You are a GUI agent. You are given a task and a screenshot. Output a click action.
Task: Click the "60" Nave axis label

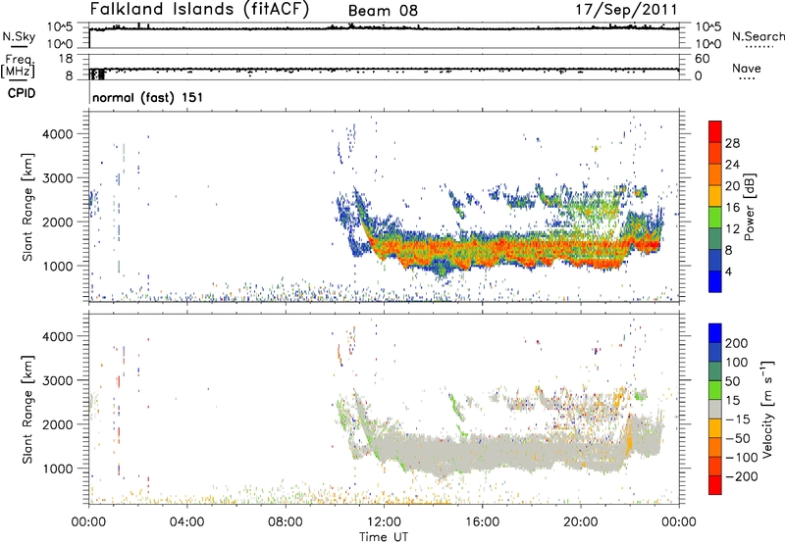point(702,59)
